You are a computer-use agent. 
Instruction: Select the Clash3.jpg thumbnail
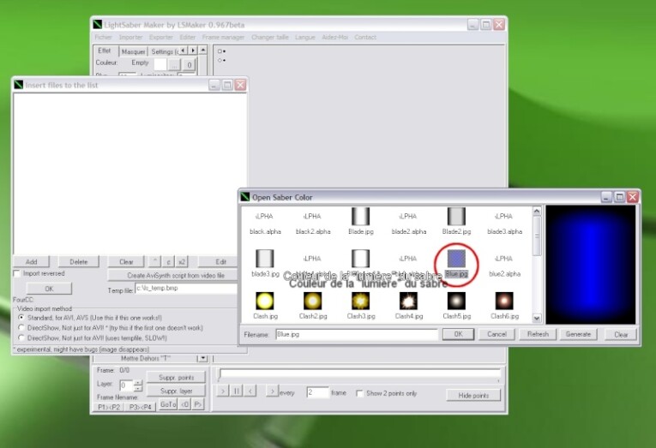[x=361, y=301]
